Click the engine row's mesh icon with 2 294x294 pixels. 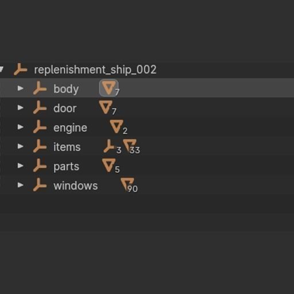118,127
